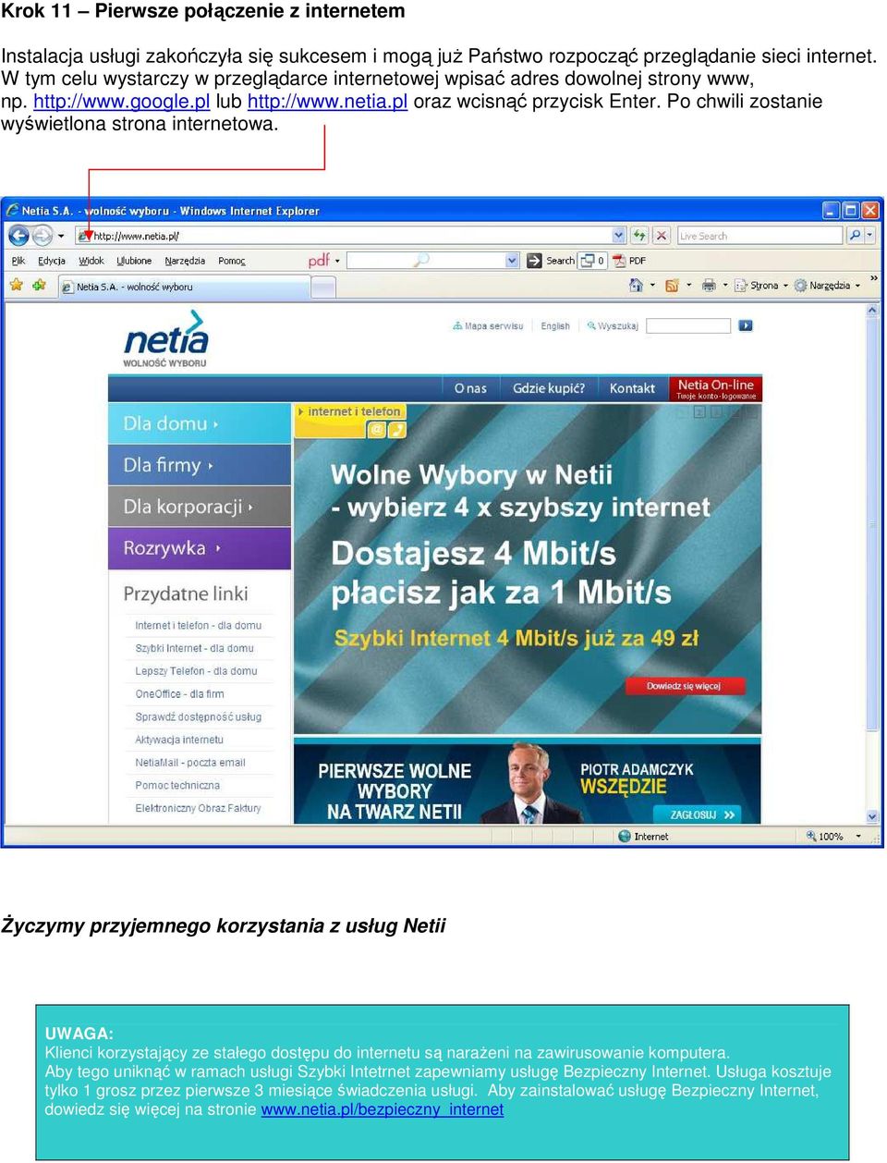The image size is (887, 1163).
Task: Click the yellow phone icon under internet i telefon
Action: [397, 429]
